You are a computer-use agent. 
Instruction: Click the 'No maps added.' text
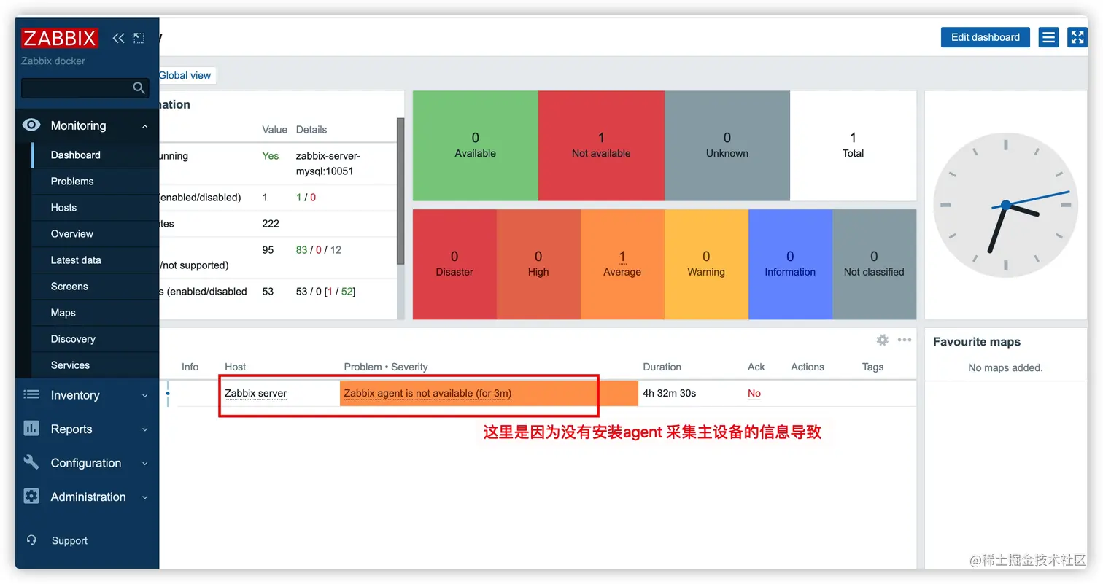[x=1005, y=367]
